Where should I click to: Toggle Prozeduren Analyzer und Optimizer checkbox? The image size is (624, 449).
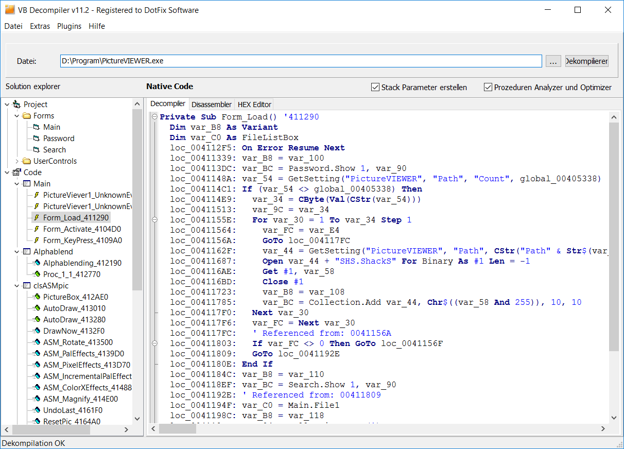[488, 87]
